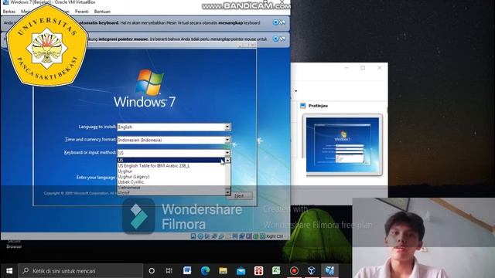The image size is (495, 278).
Task: Choose Uzbek Cyrillic keyboard layout
Action: (x=171, y=182)
